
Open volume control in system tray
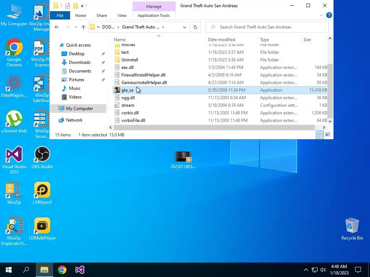pyautogui.click(x=323, y=270)
